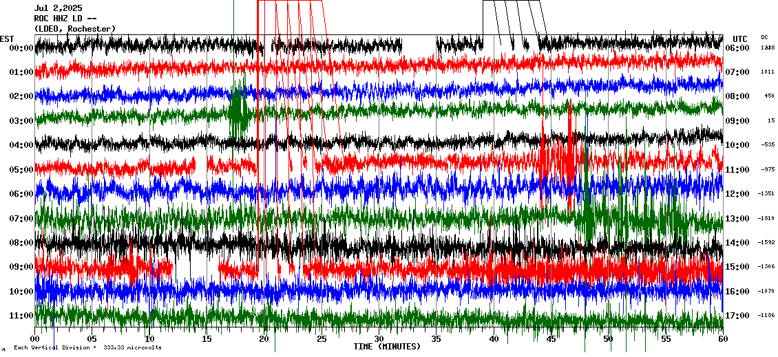Select the (LDEO, Rochester) location text
Viewport: 778px width, 357px height.
click(75, 29)
